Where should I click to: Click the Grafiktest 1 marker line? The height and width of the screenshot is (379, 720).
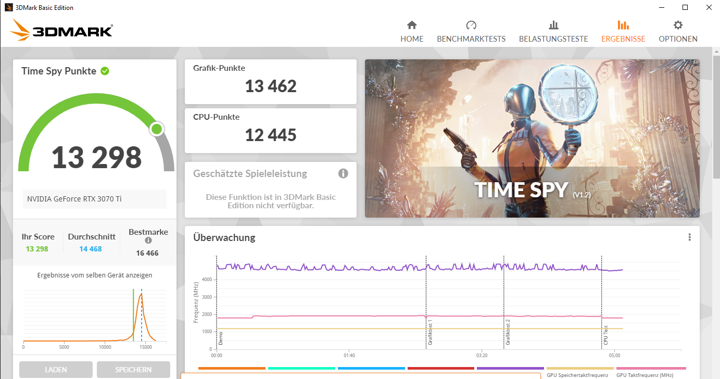426,302
